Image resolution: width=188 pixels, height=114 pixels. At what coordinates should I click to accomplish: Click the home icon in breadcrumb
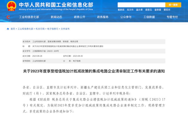tap(8, 29)
